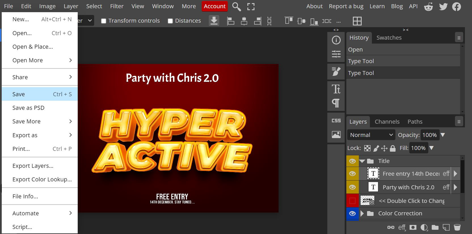
Task: Click the four-square grid toolbar icon
Action: click(x=357, y=21)
